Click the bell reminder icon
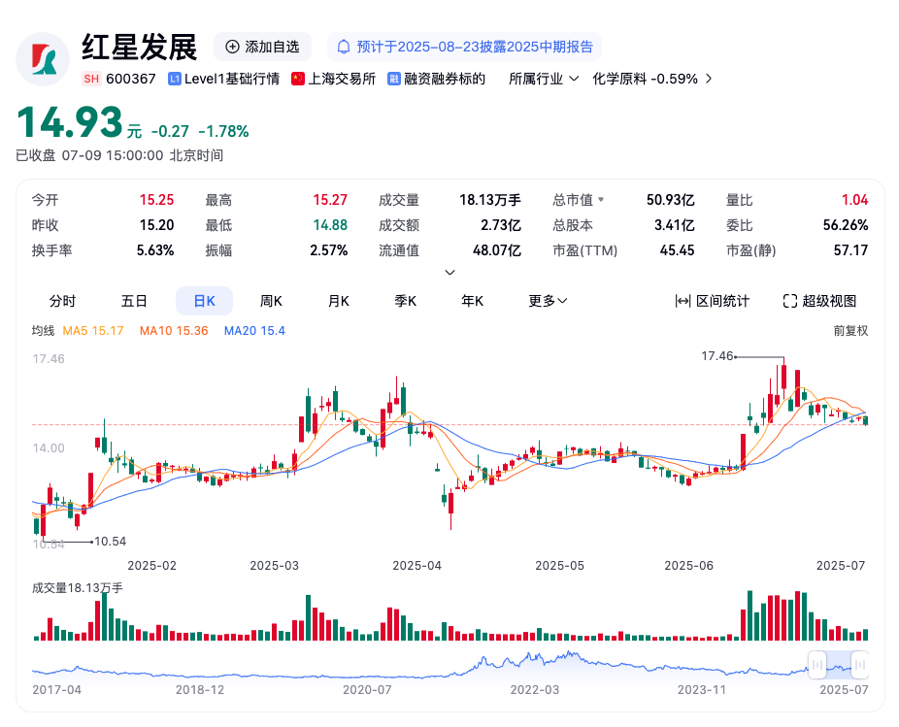The width and height of the screenshot is (899, 727). tap(344, 47)
